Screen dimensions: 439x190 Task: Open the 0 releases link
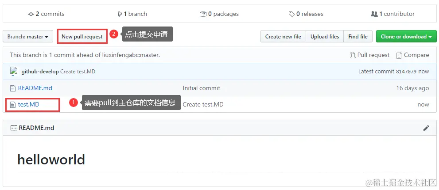point(306,14)
